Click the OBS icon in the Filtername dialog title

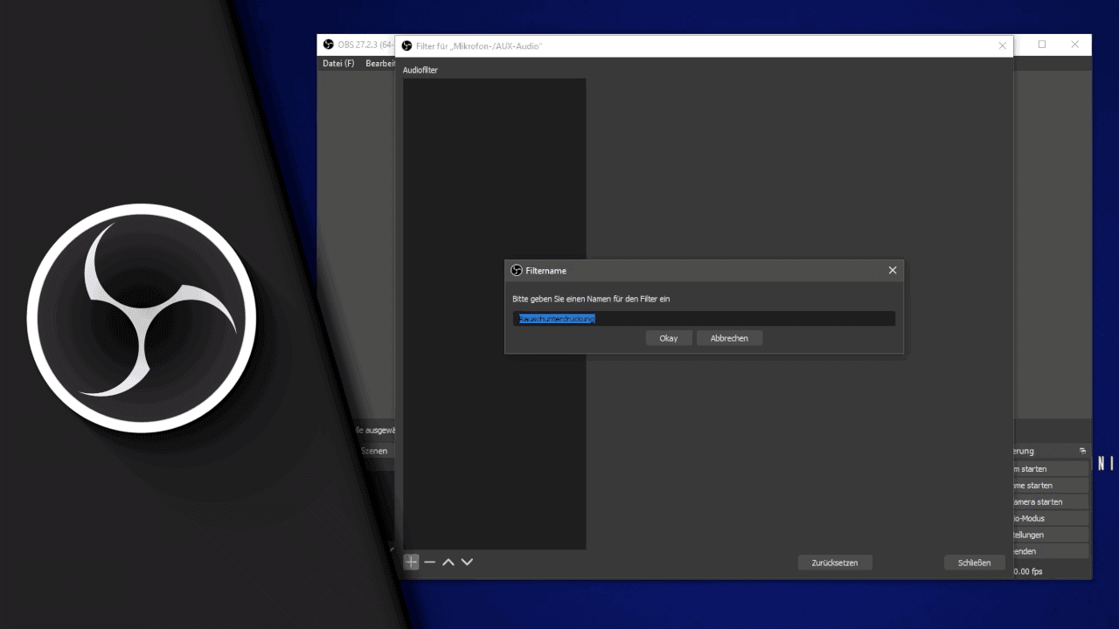point(516,270)
